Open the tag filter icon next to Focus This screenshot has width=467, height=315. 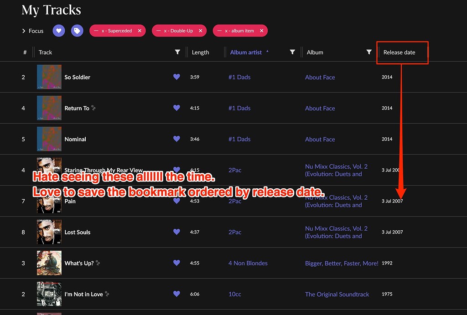[77, 31]
